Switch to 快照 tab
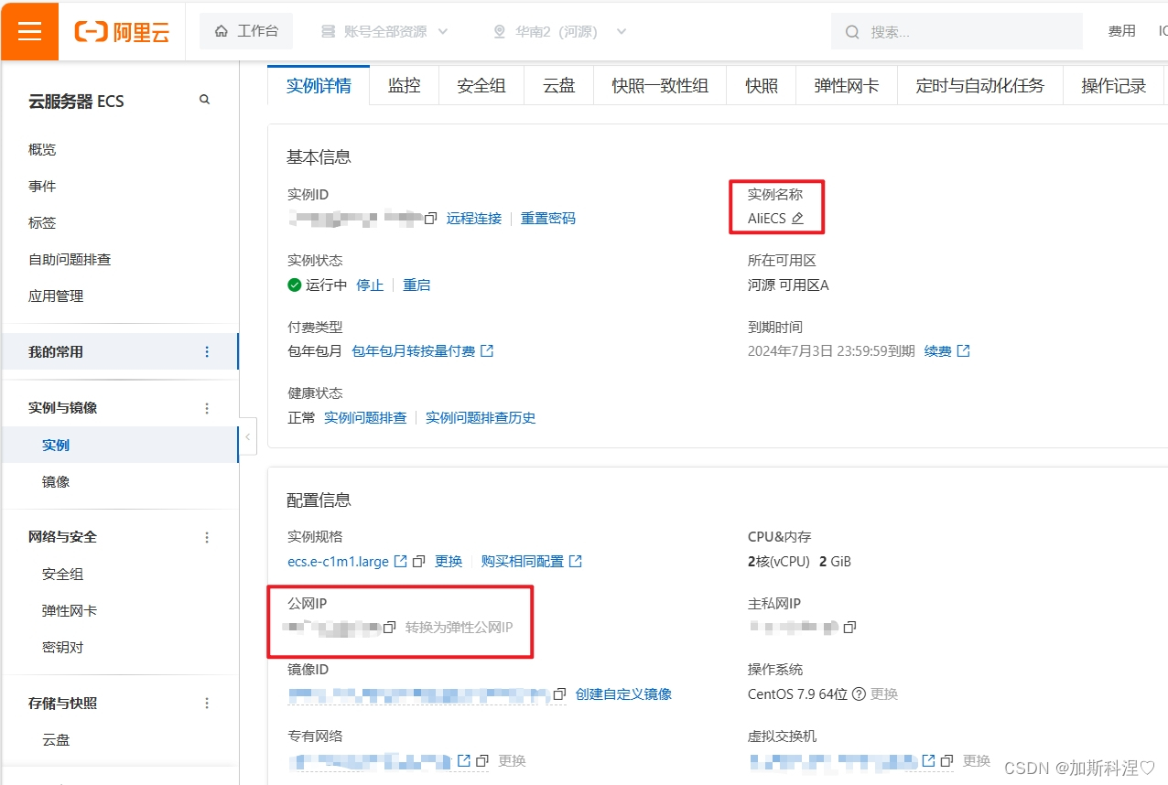Image resolution: width=1168 pixels, height=785 pixels. (762, 86)
